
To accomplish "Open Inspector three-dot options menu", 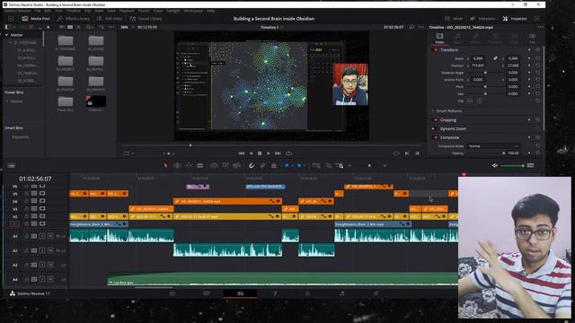I will 540,27.
